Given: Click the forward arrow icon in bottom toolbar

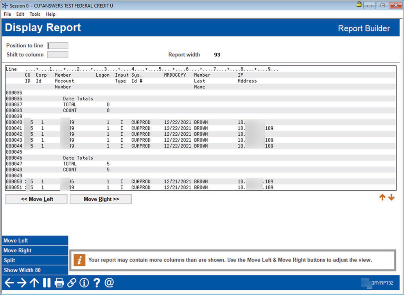Looking at the screenshot, I should pyautogui.click(x=22, y=282).
